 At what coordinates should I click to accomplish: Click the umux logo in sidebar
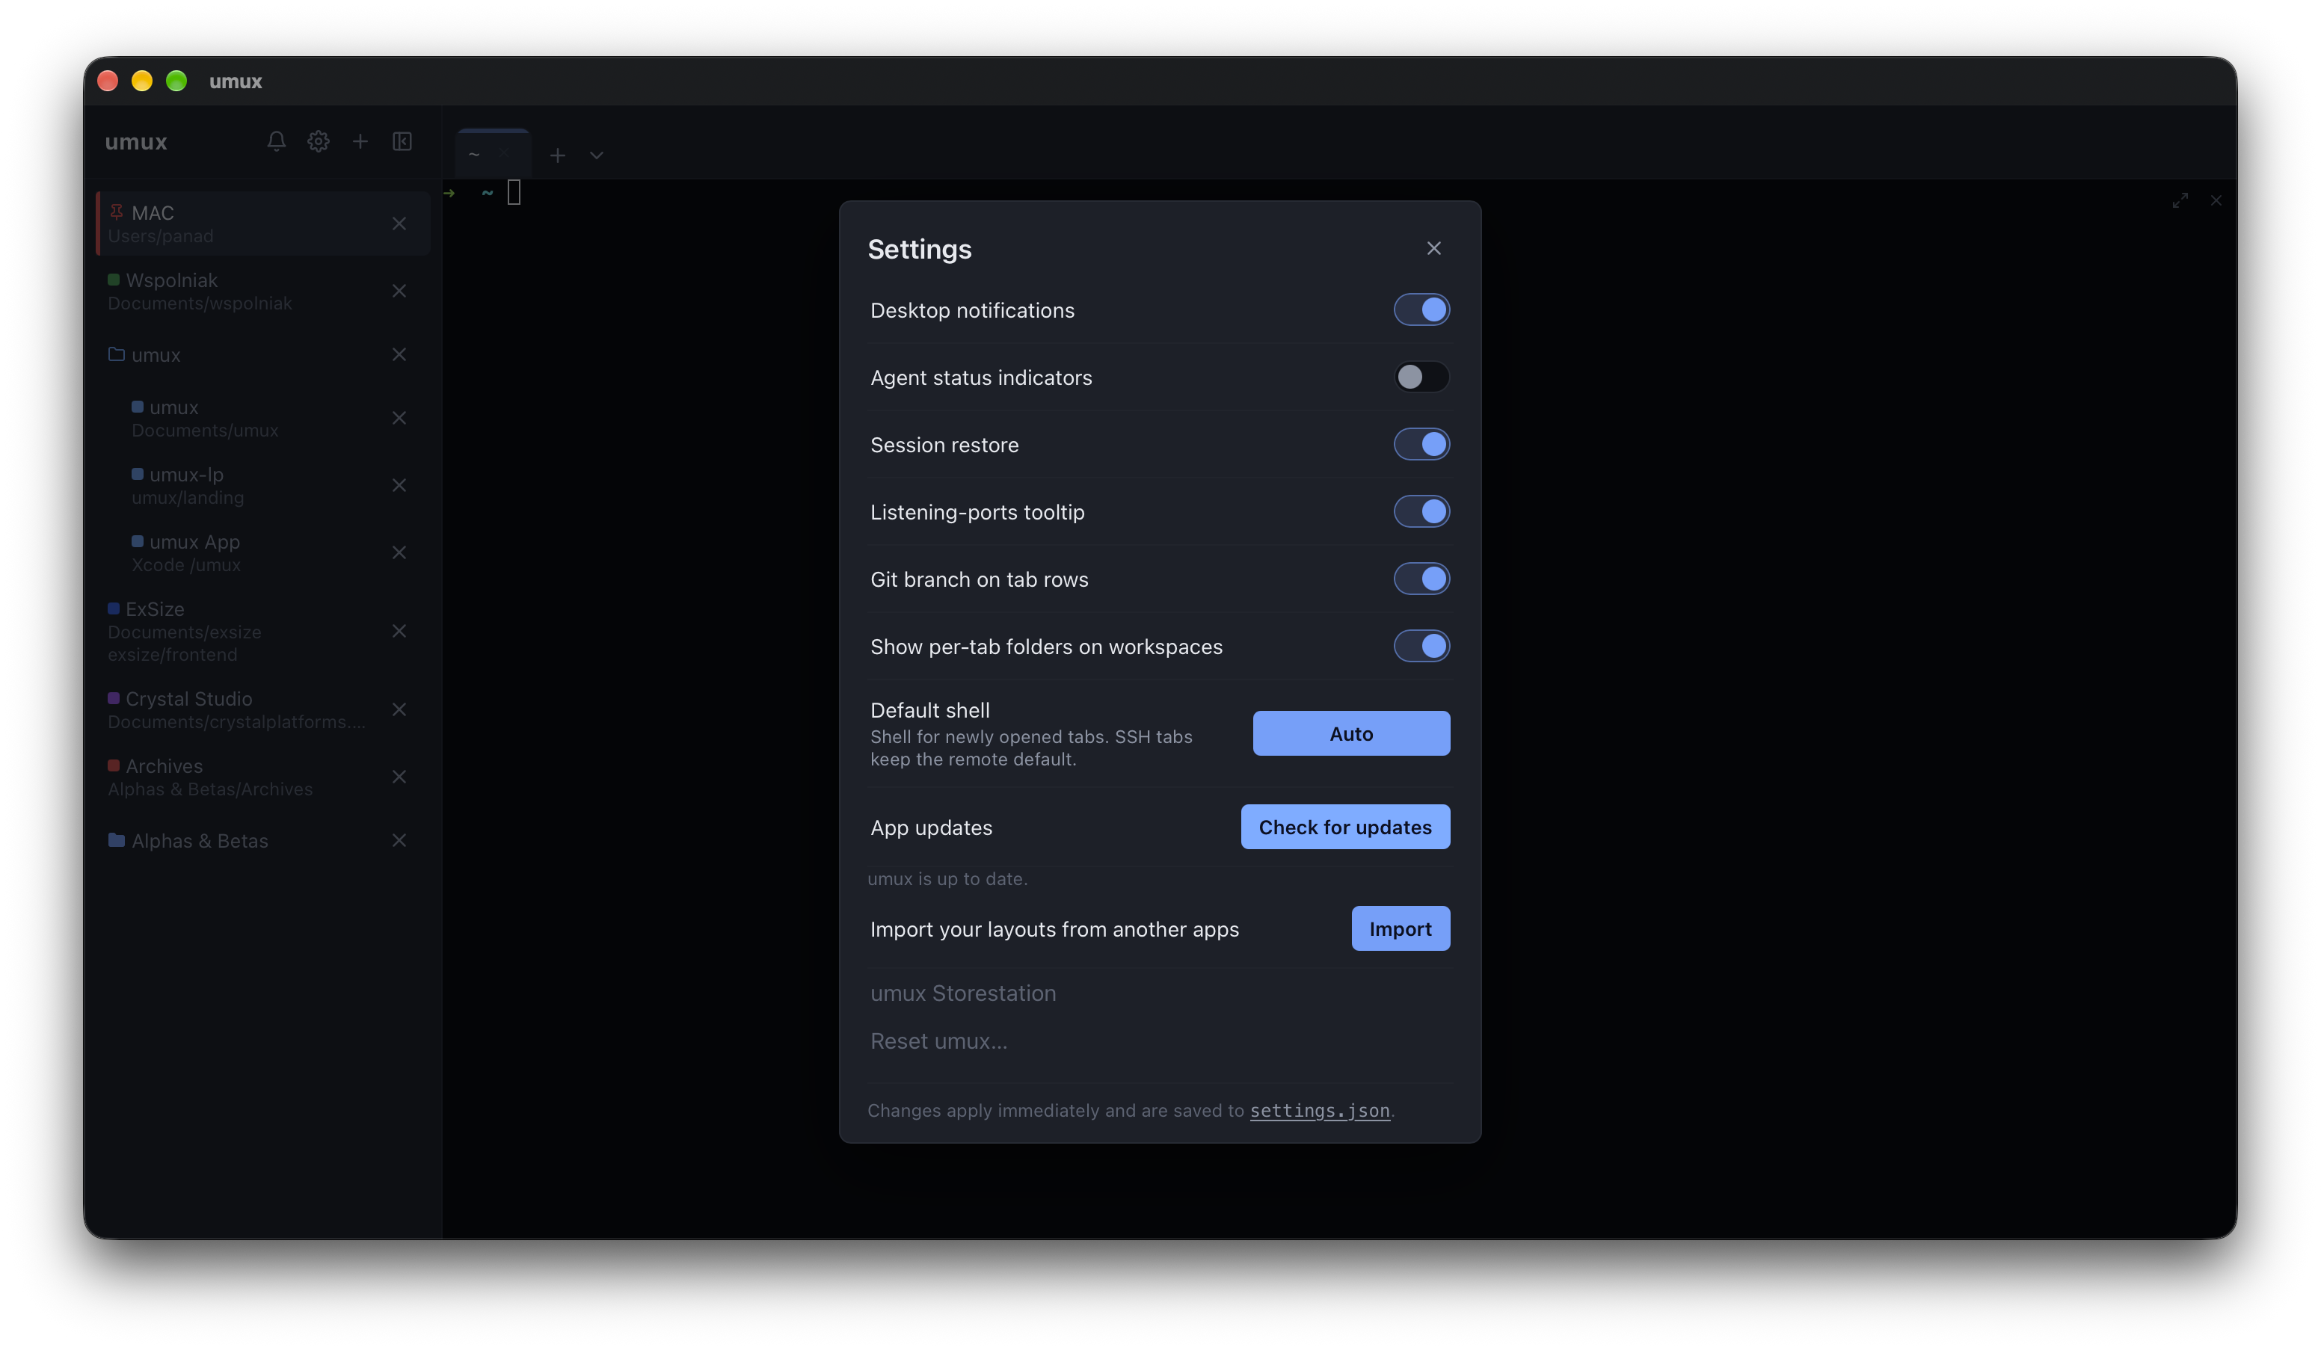click(x=136, y=142)
